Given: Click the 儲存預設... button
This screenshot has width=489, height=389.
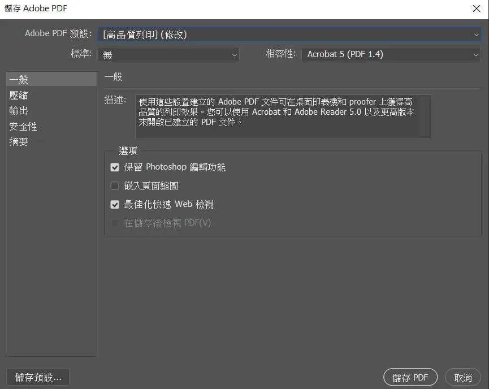Looking at the screenshot, I should (38, 378).
